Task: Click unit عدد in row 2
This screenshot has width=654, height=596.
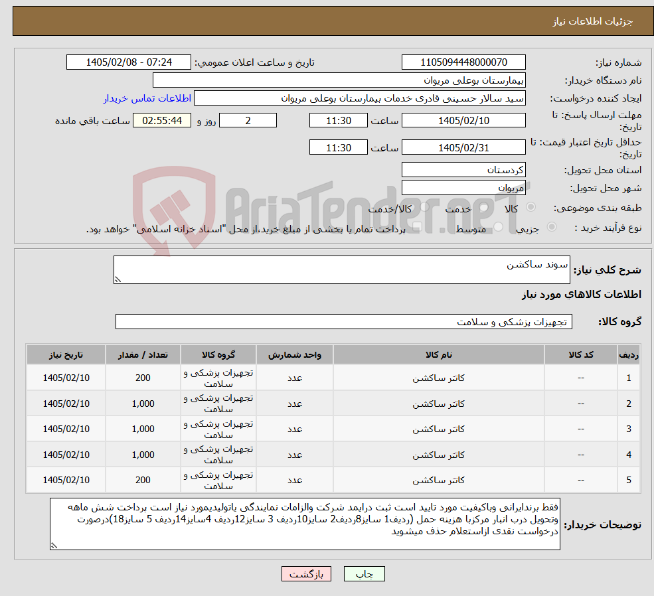Action: 295,404
